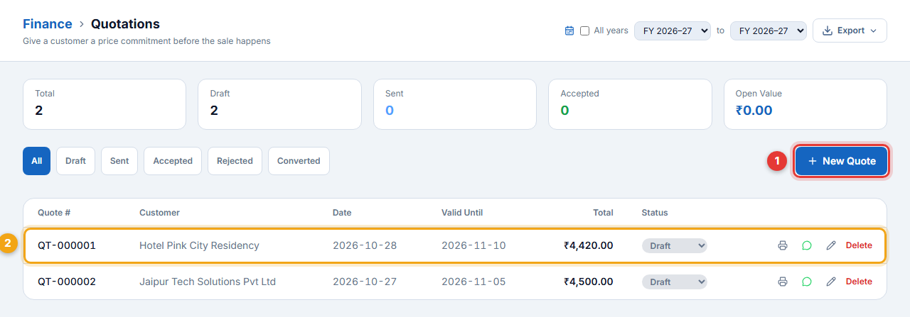This screenshot has height=317, width=910.
Task: Show Accepted quotes tab
Action: point(173,161)
